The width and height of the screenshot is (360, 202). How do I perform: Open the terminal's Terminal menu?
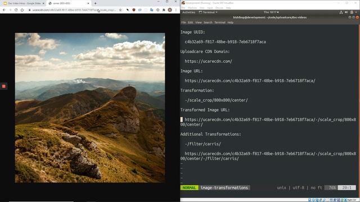(220, 22)
